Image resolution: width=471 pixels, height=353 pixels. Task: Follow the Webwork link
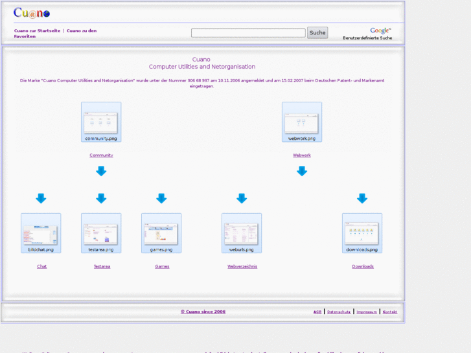[x=302, y=155]
